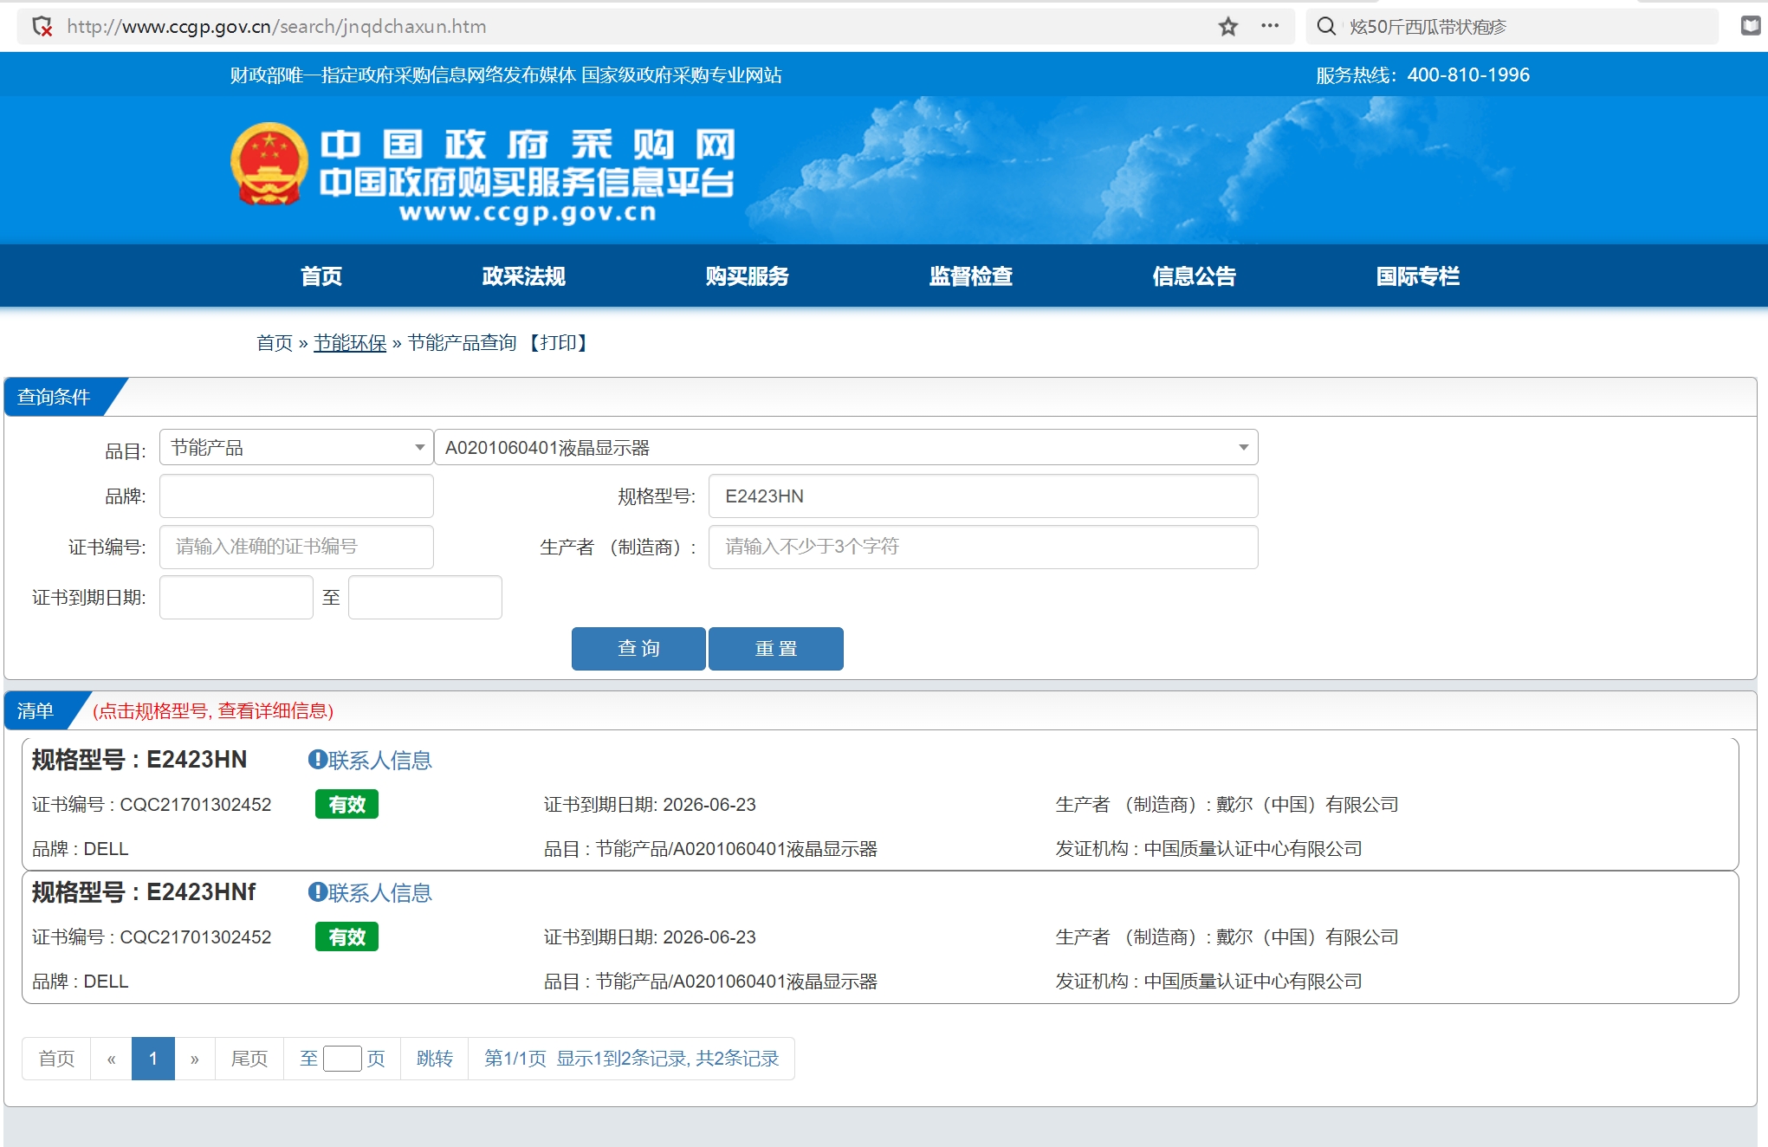Click the certificate expiry end date field

424,597
